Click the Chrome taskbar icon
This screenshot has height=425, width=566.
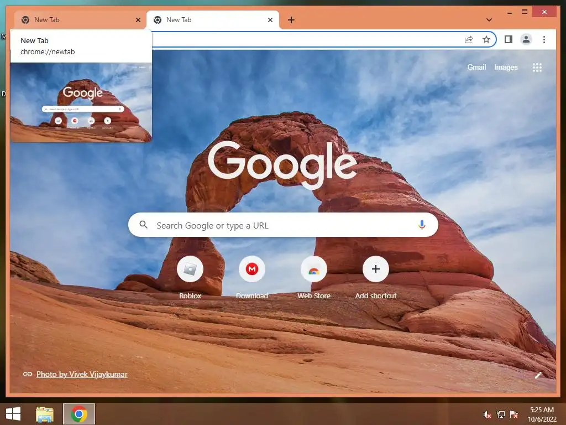(78, 414)
